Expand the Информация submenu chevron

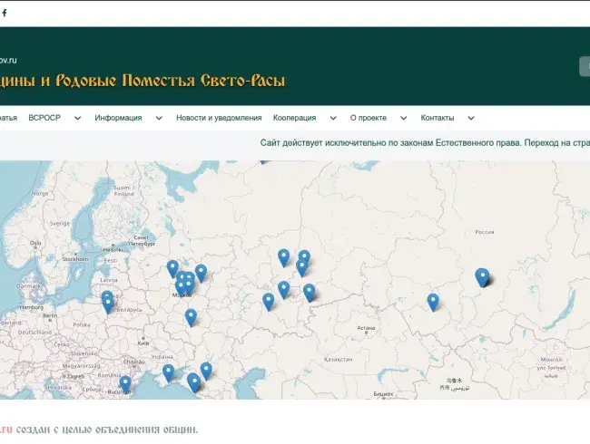159,118
